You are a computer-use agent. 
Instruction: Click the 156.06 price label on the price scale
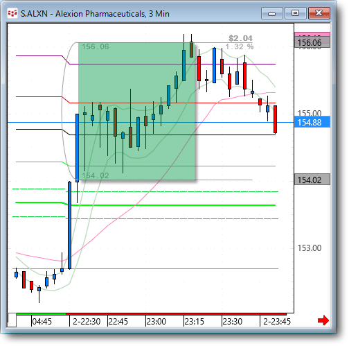click(312, 42)
